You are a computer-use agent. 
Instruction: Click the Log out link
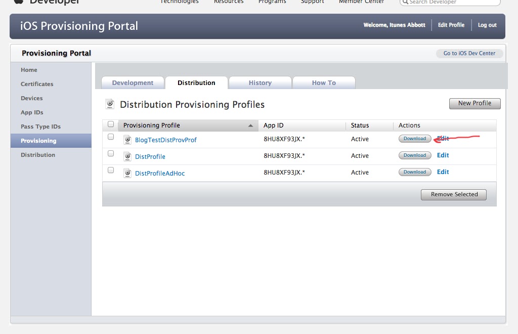coord(487,25)
